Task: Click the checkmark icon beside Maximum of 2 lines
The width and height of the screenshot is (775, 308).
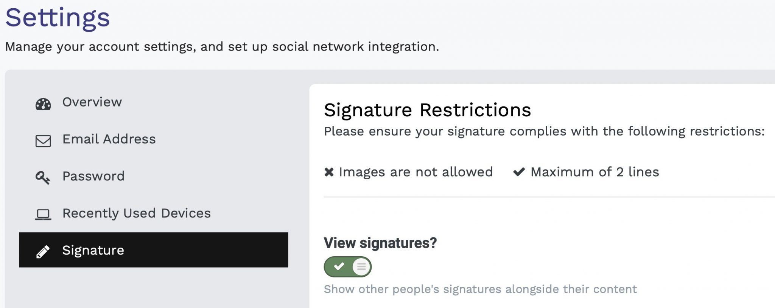Action: pos(519,172)
